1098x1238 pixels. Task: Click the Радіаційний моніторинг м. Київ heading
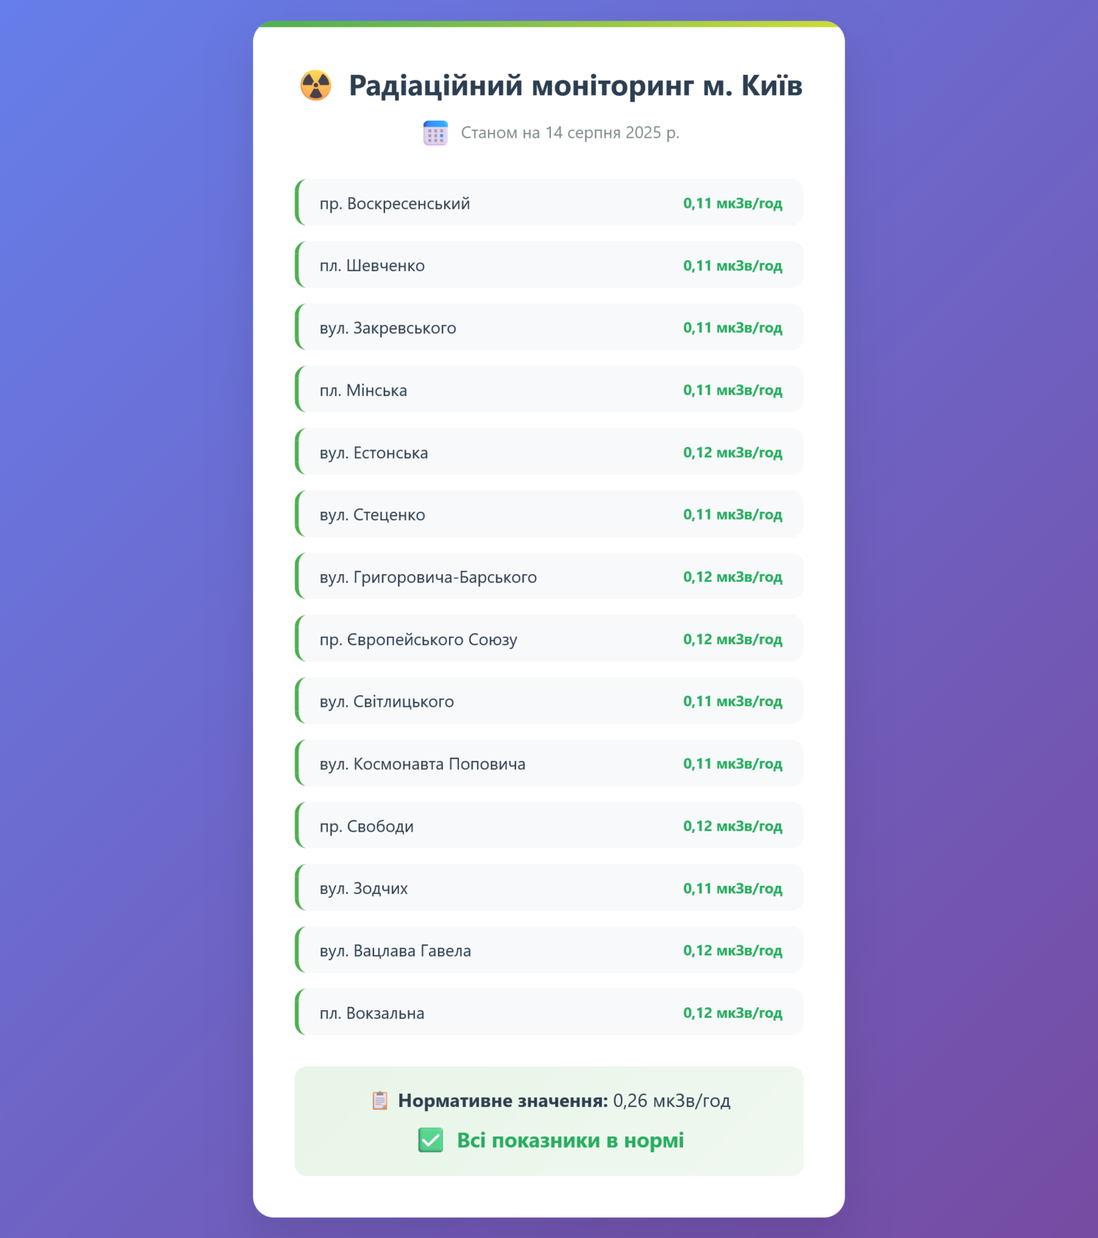coord(575,86)
